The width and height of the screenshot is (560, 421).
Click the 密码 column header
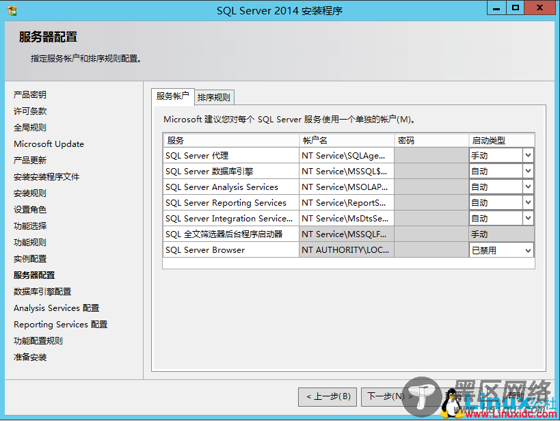431,140
